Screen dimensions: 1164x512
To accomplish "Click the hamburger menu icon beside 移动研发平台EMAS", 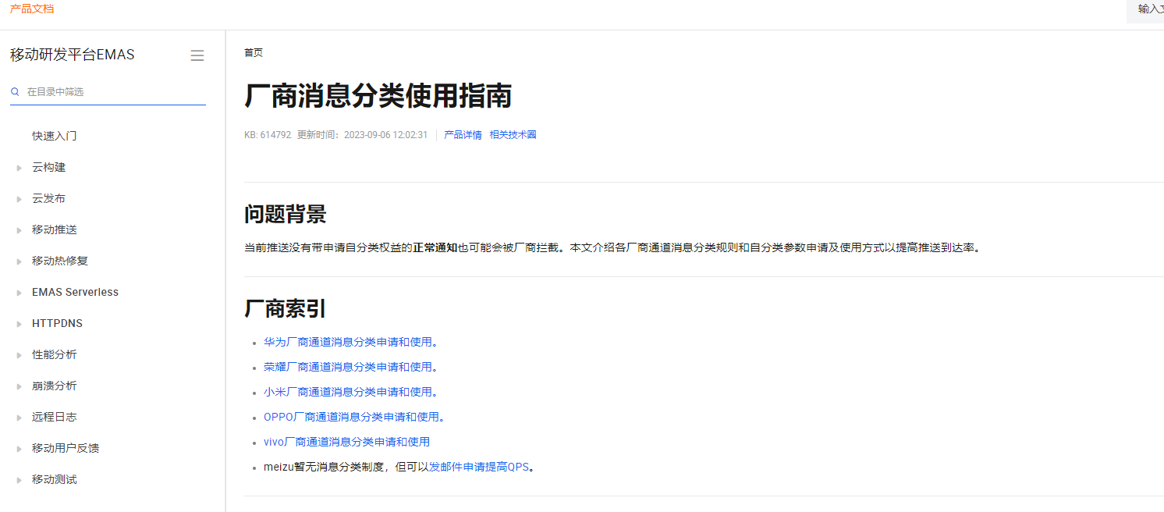I will [x=197, y=55].
